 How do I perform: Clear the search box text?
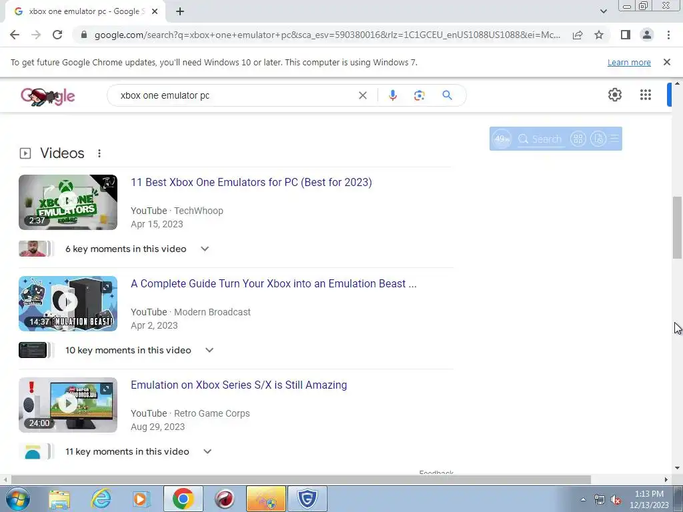click(x=362, y=95)
